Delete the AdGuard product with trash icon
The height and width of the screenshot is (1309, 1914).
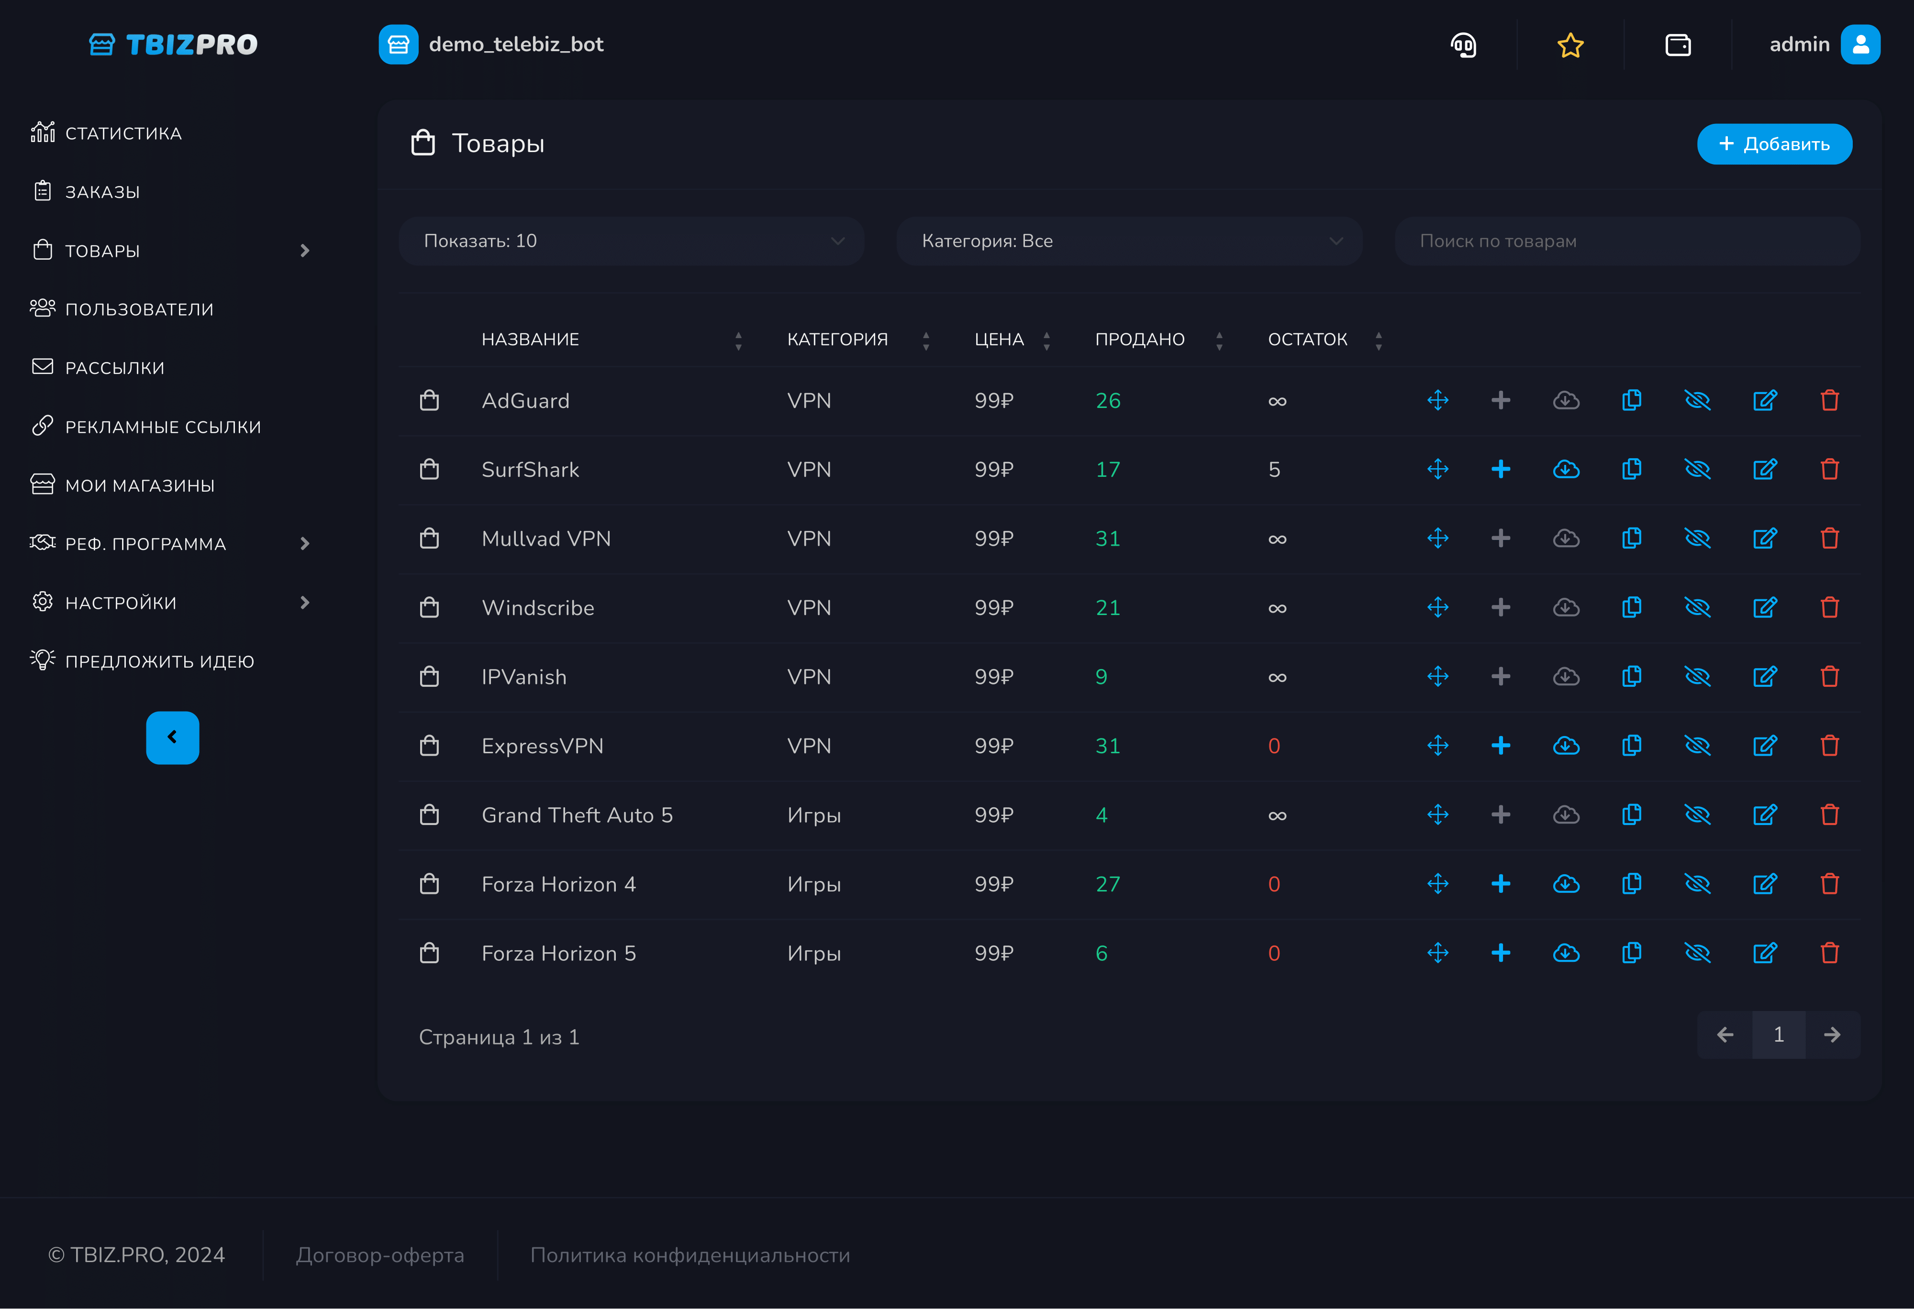point(1829,401)
